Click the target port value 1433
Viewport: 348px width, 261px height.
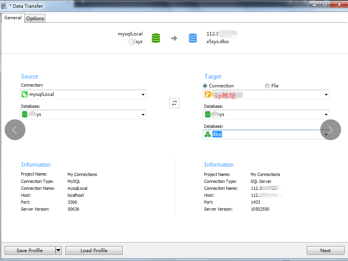coord(256,202)
